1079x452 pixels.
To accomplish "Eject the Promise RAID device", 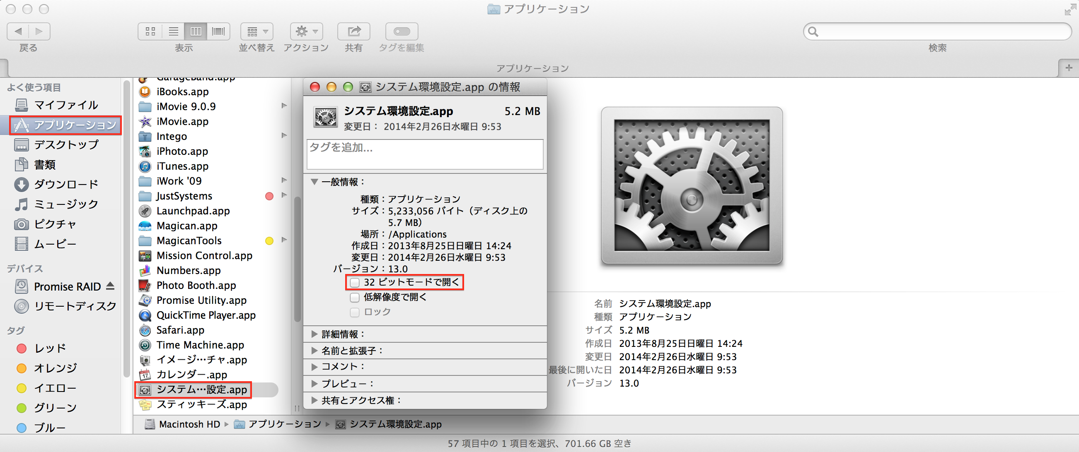I will pyautogui.click(x=110, y=286).
